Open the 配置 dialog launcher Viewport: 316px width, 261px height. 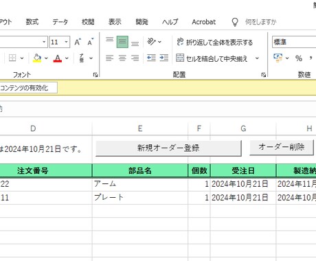(264, 75)
